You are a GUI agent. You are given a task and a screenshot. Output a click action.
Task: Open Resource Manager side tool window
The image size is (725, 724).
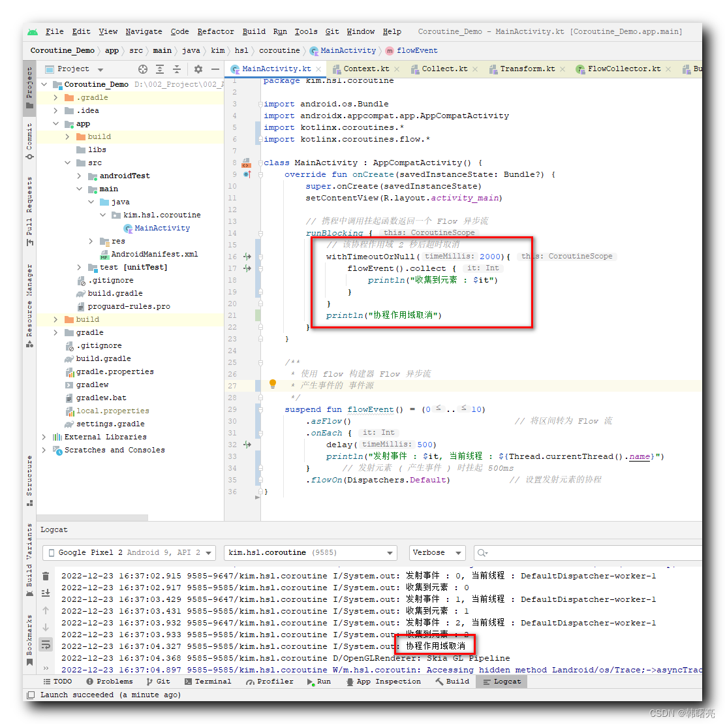pos(29,306)
